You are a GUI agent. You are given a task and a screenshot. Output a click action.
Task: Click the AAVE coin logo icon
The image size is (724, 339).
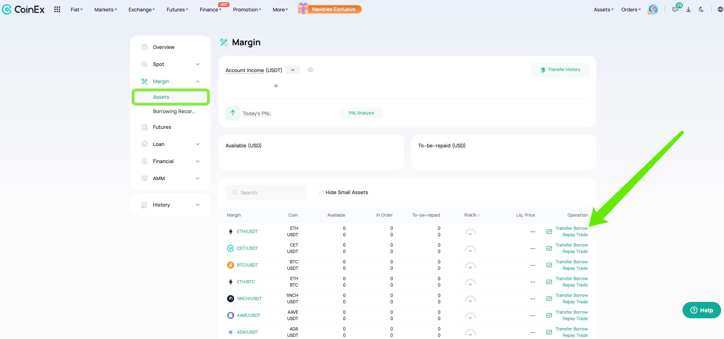tap(231, 315)
